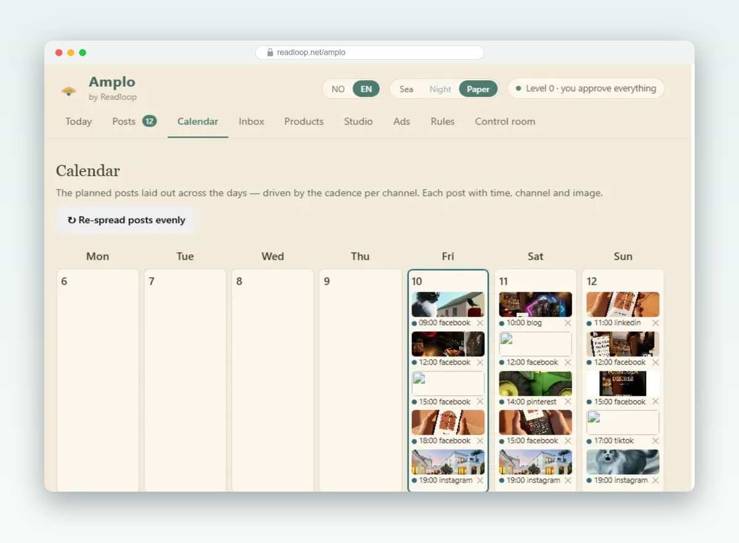Remove the Friday 18:00 facebook post

480,441
